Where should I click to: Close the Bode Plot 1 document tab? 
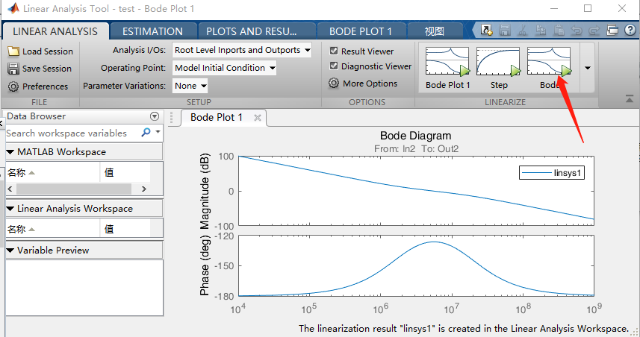click(258, 118)
